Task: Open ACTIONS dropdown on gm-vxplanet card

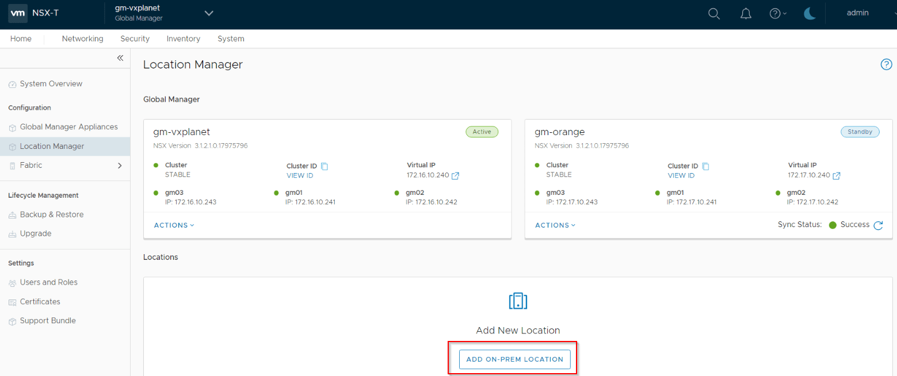Action: pos(174,225)
